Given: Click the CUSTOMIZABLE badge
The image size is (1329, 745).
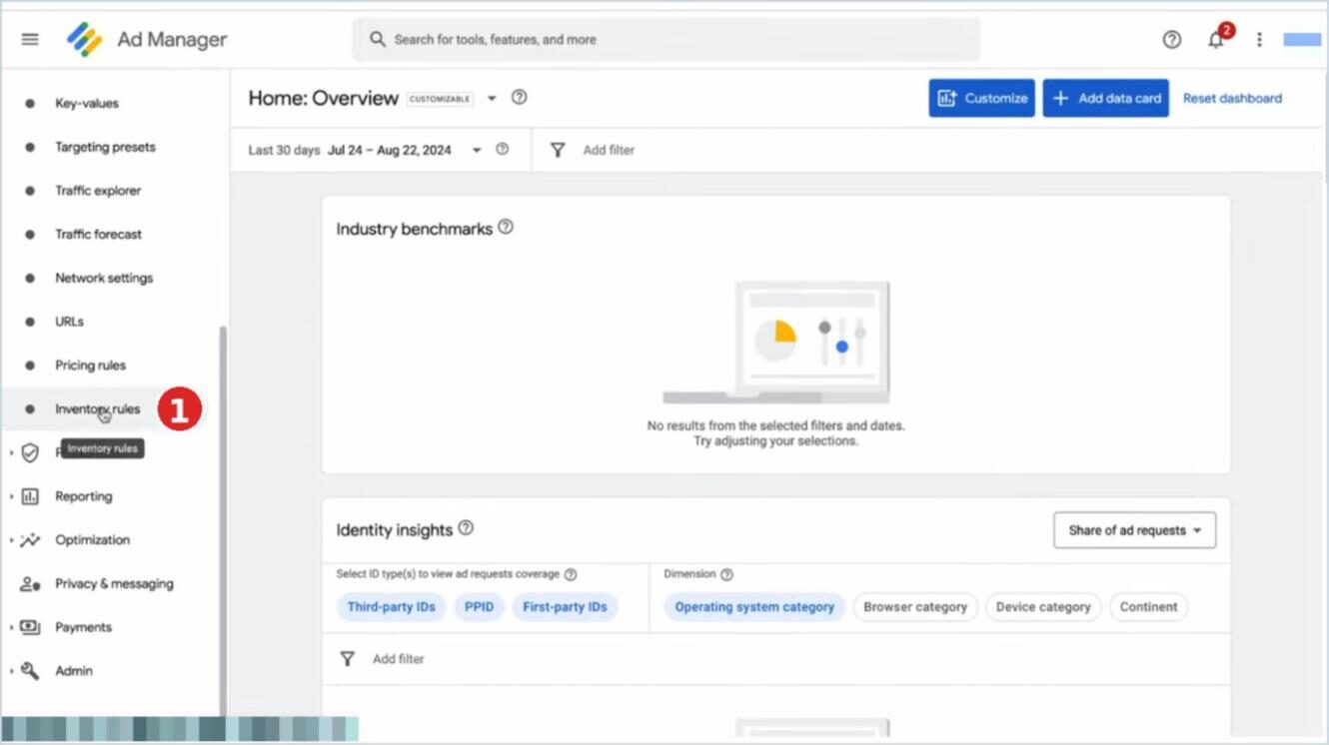Looking at the screenshot, I should pos(440,99).
